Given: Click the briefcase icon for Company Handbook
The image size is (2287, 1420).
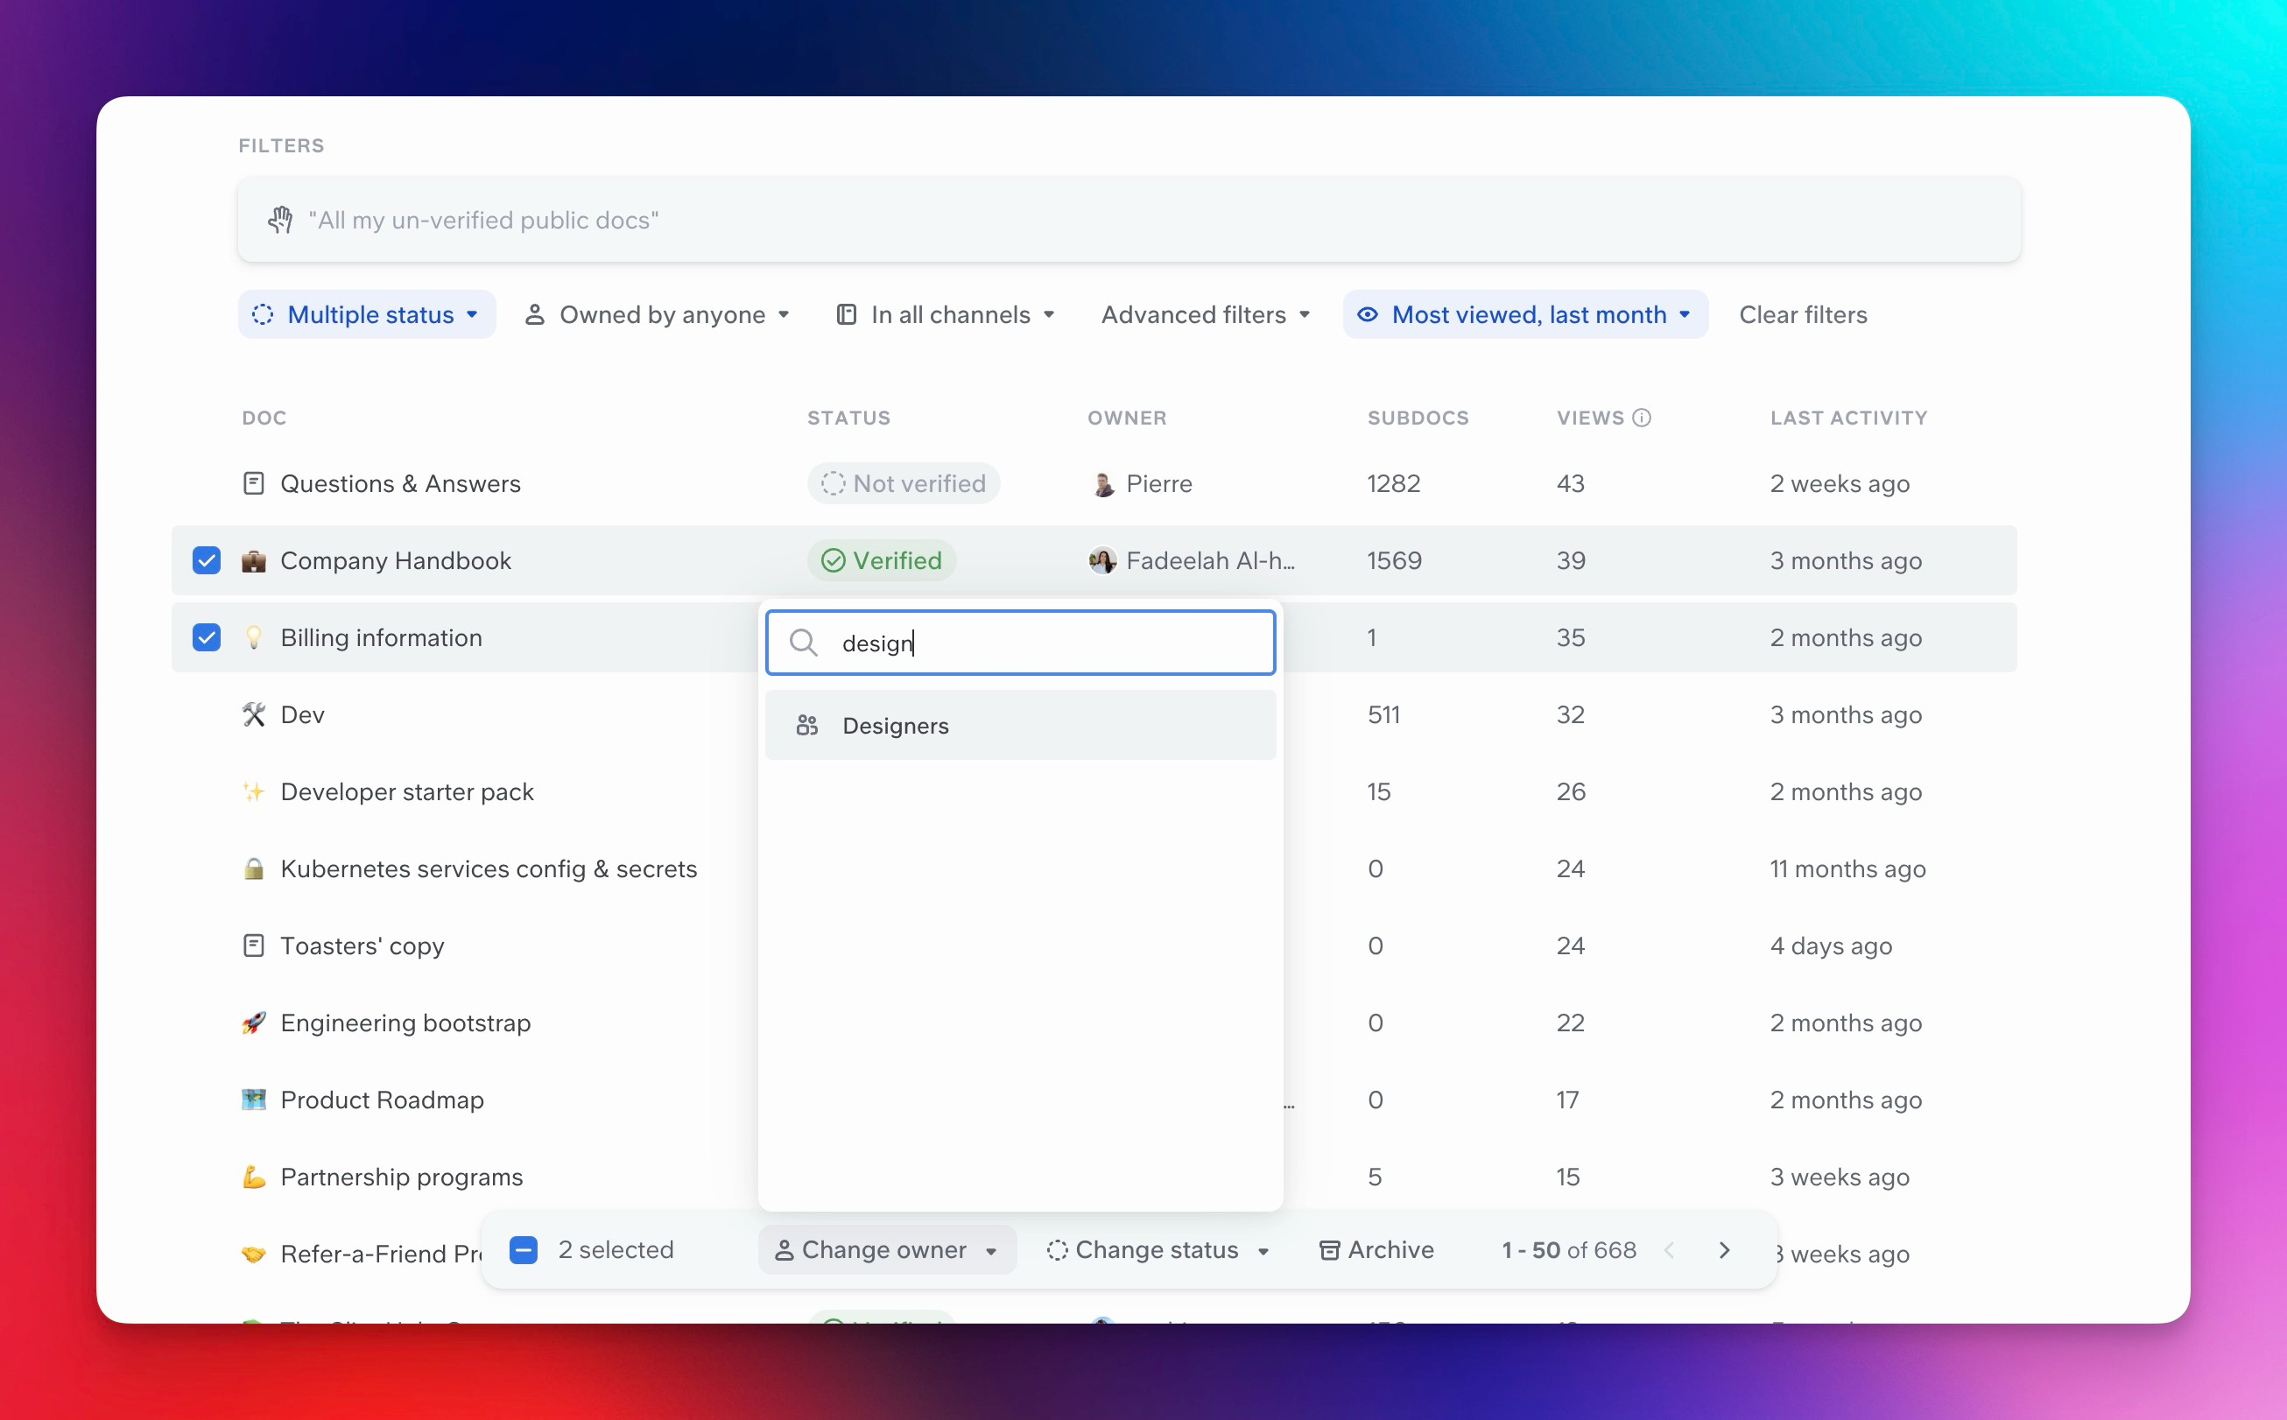Looking at the screenshot, I should pos(254,562).
